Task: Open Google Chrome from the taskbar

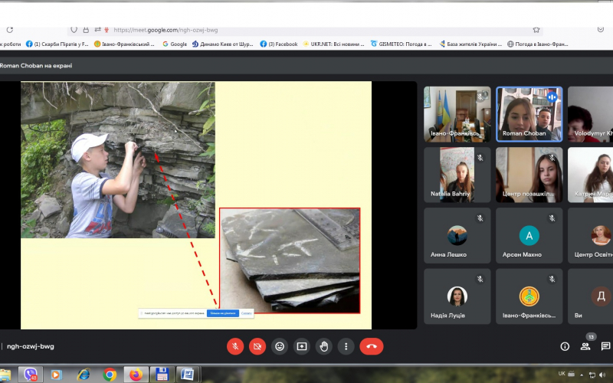Action: pyautogui.click(x=110, y=375)
